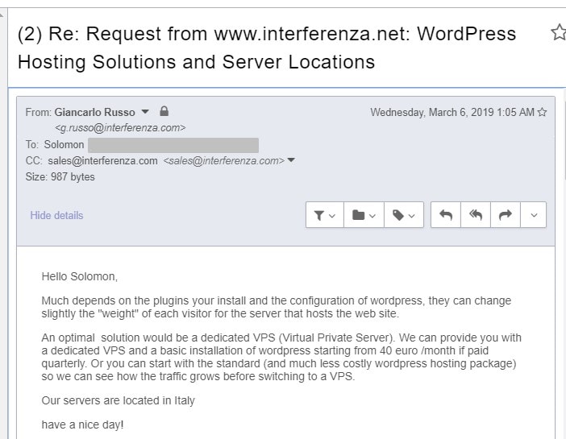Open the filter funnel dropdown
The width and height of the screenshot is (566, 439).
(x=324, y=215)
